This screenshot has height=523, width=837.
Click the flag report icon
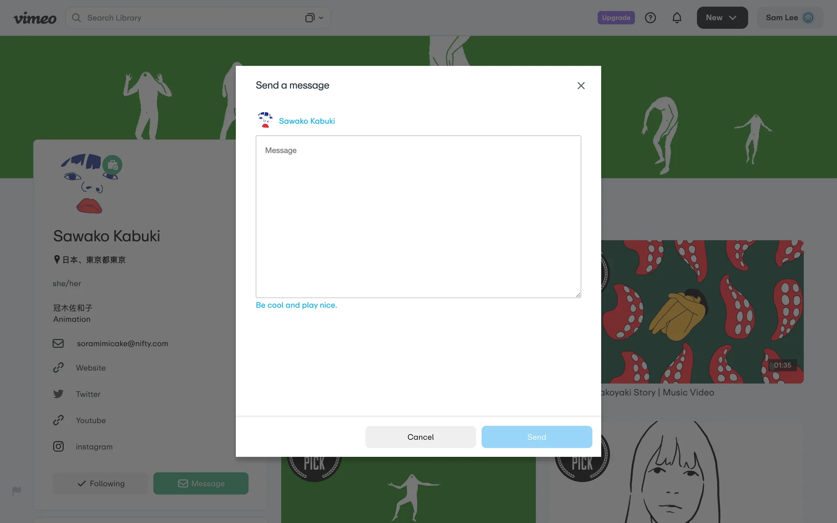pyautogui.click(x=17, y=492)
